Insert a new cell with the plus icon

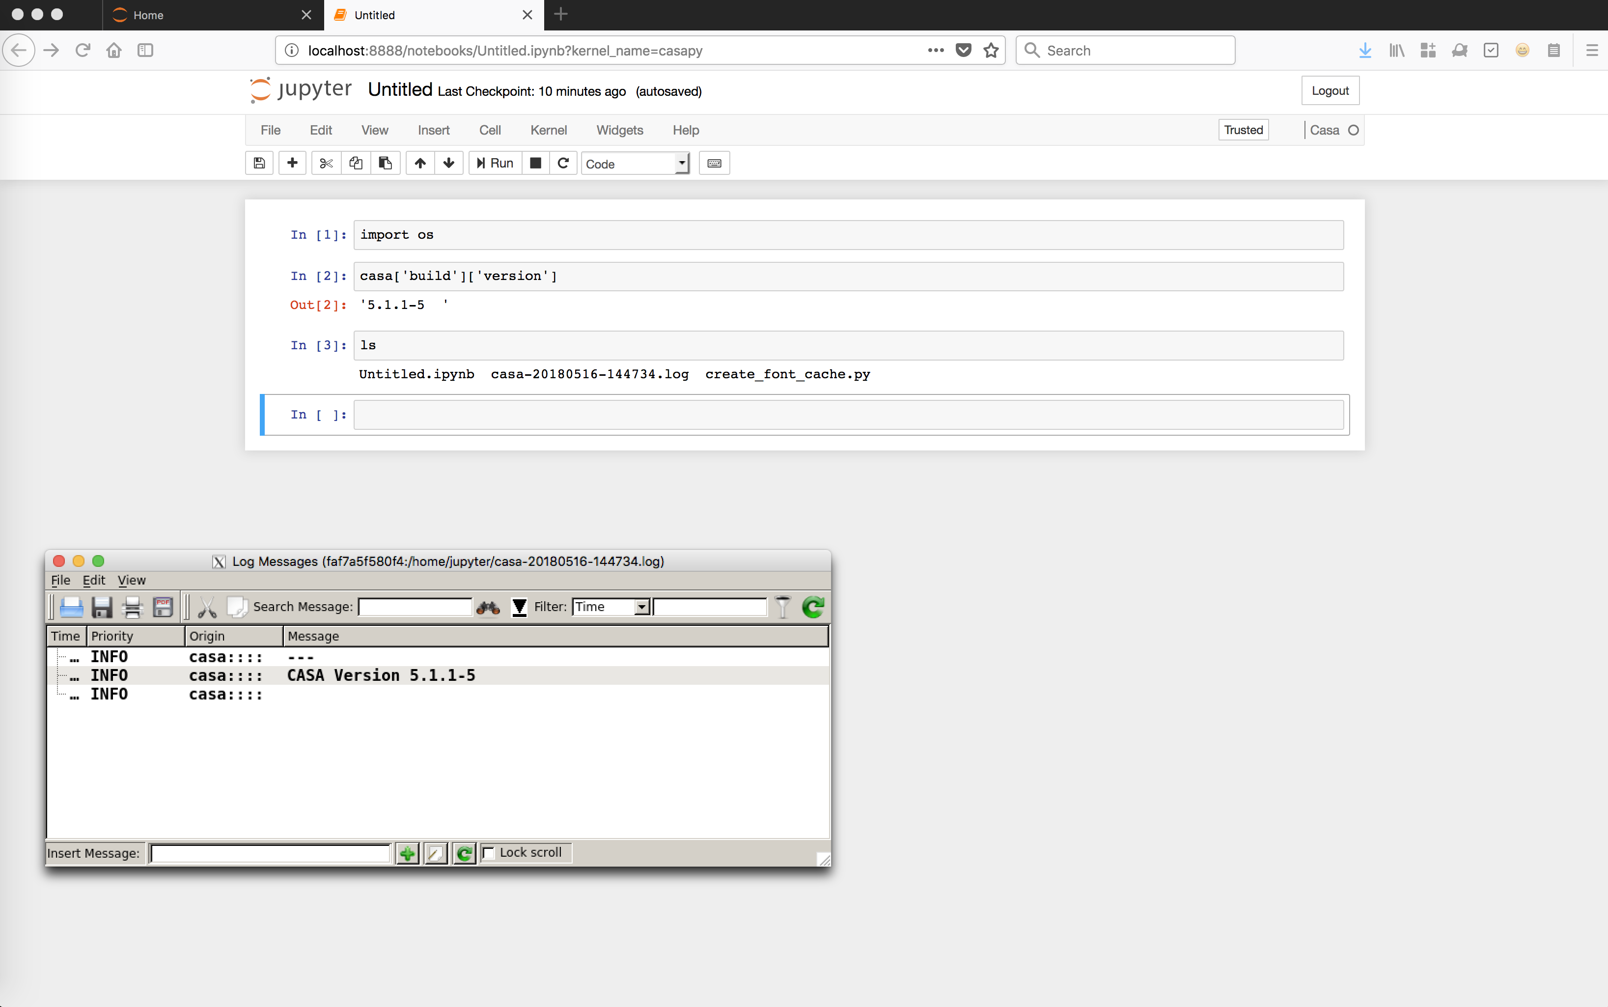[292, 163]
